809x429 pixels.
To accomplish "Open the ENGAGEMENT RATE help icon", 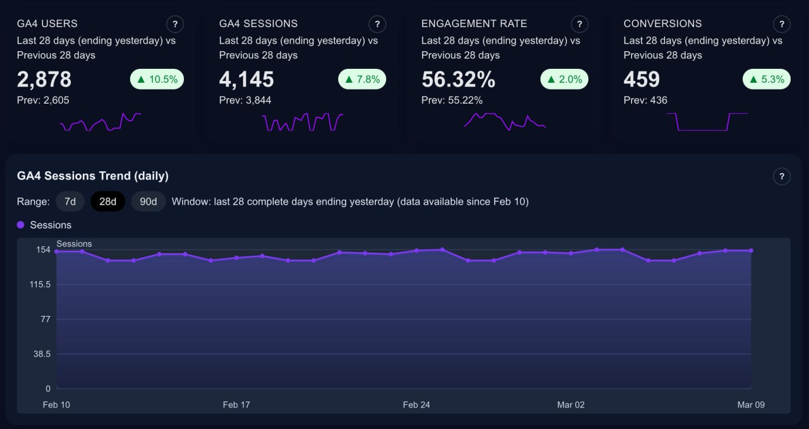I will coord(580,24).
